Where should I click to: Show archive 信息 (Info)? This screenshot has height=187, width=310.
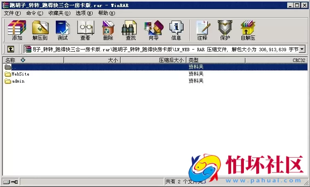[x=176, y=30]
